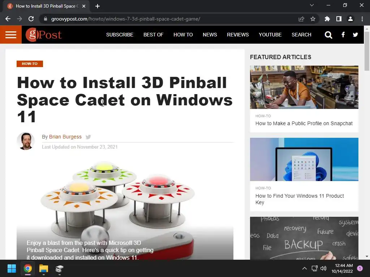The width and height of the screenshot is (370, 277).
Task: Click the FEATURED ARTICLES heading
Action: [x=280, y=57]
